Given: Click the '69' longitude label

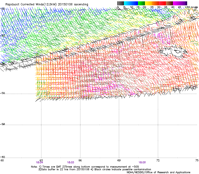Looking at the screenshot, I should point(119,160).
